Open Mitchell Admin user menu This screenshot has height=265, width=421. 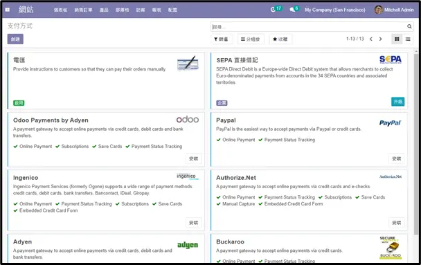(x=394, y=10)
